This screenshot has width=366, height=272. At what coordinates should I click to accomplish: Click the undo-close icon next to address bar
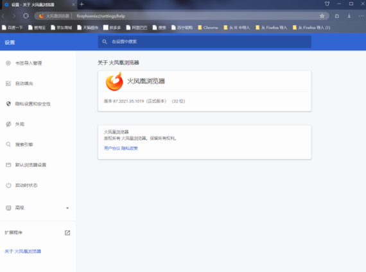pos(337,16)
